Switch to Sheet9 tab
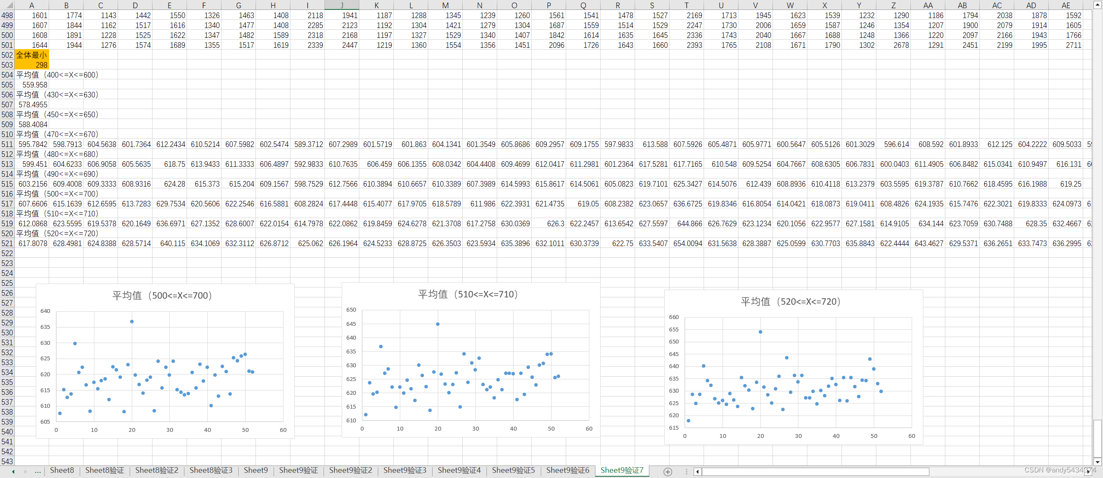This screenshot has width=1103, height=478. pyautogui.click(x=256, y=470)
